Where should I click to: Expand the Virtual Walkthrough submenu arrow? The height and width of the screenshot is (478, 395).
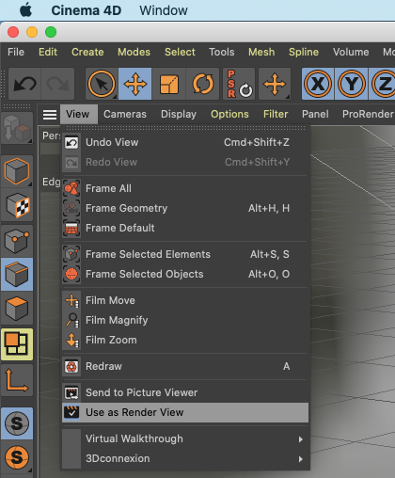pyautogui.click(x=300, y=439)
